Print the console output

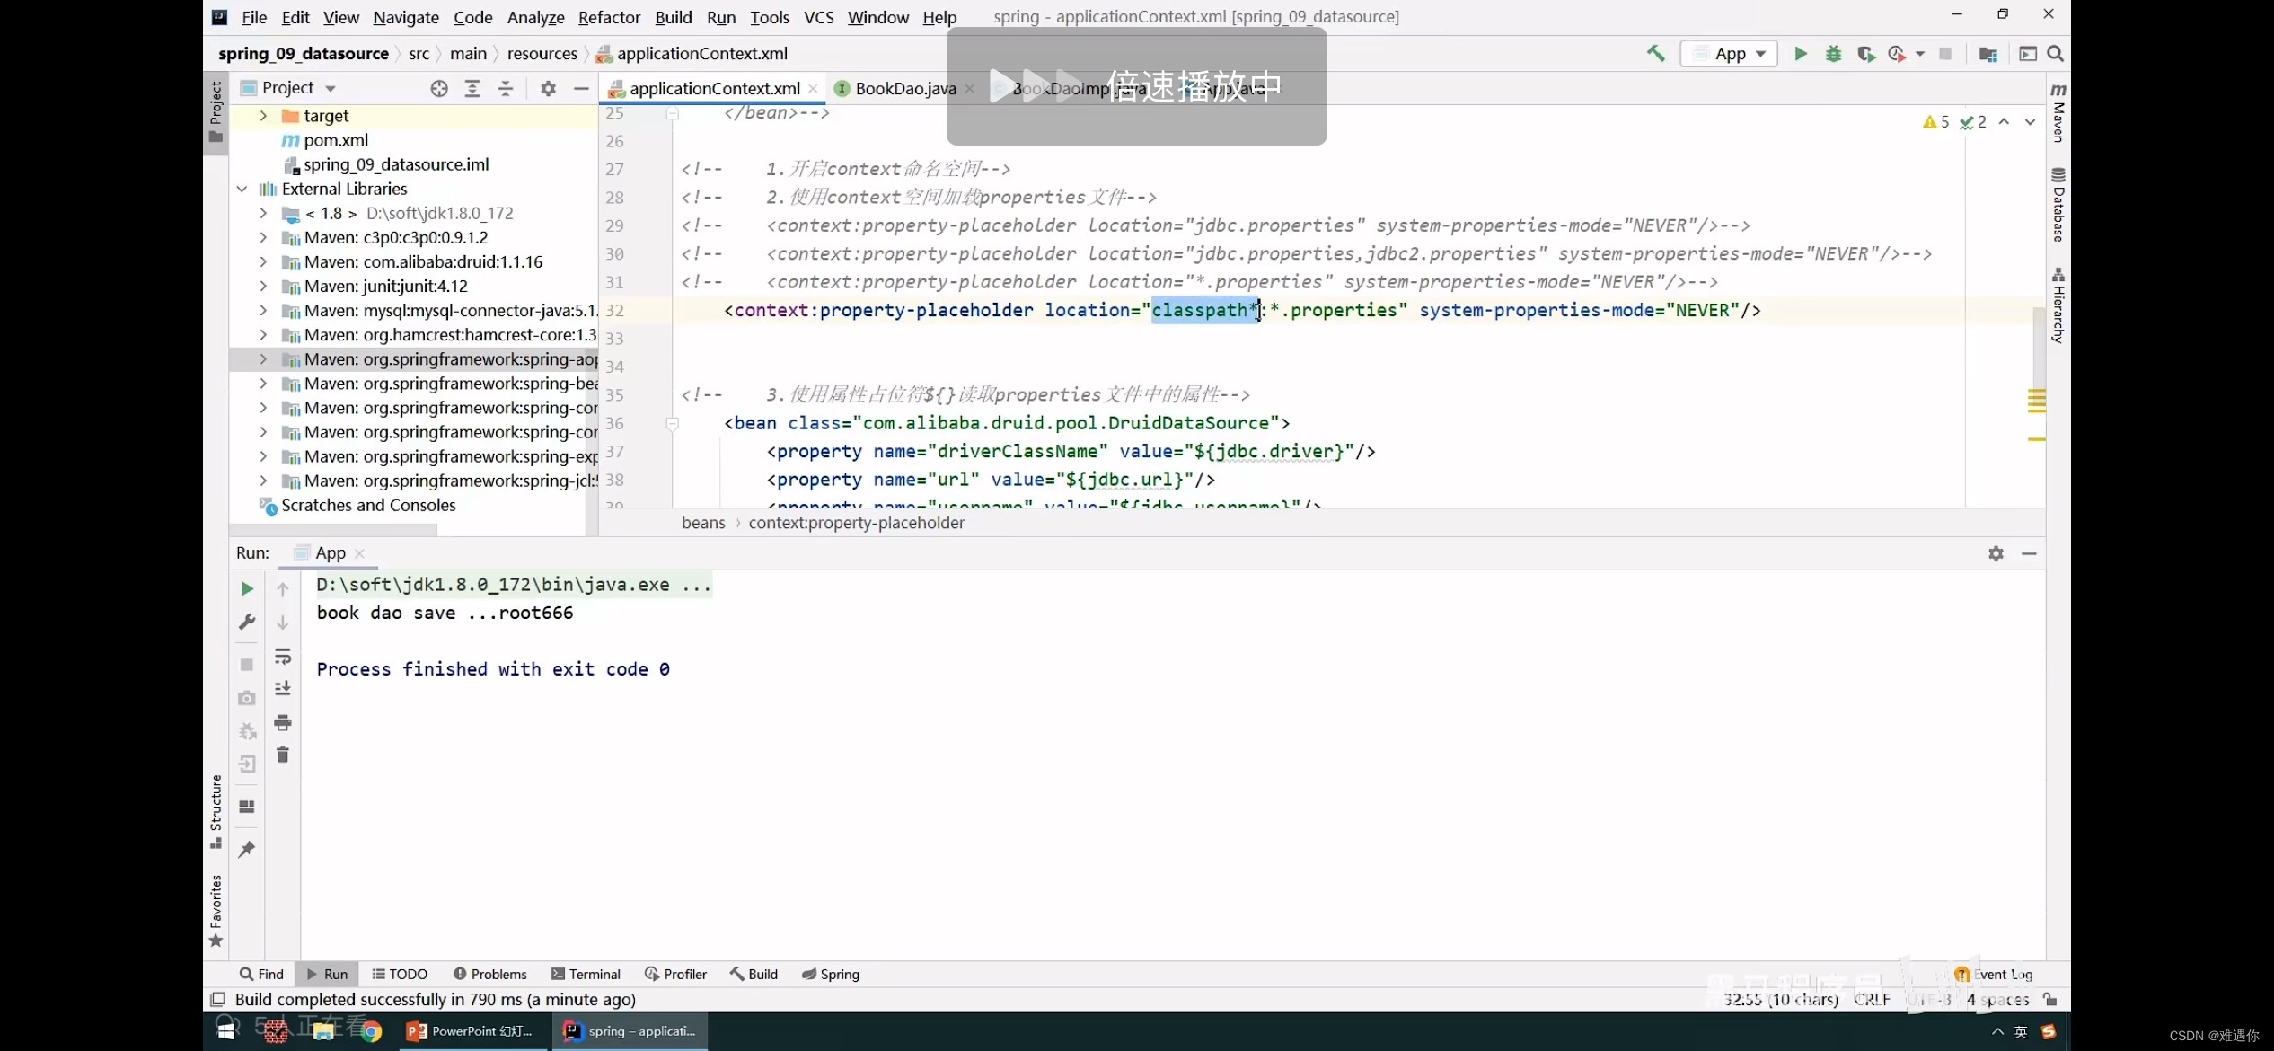[283, 722]
